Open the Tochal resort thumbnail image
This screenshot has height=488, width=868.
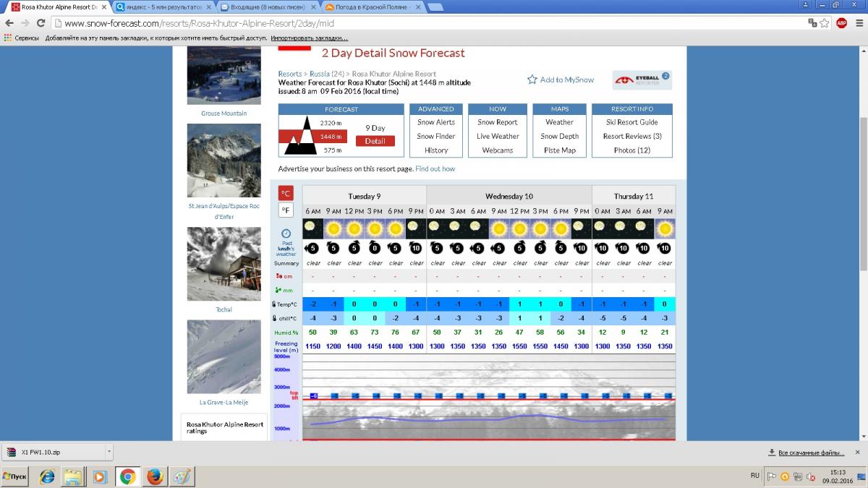224,264
